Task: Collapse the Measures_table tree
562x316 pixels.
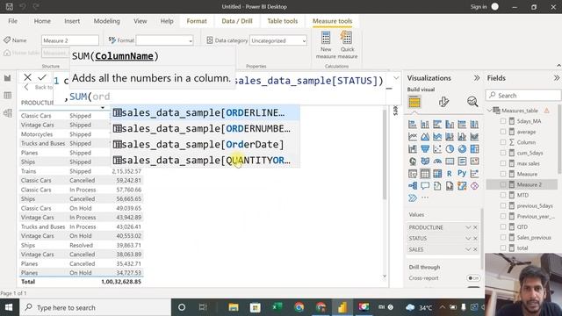Action: 490,111
